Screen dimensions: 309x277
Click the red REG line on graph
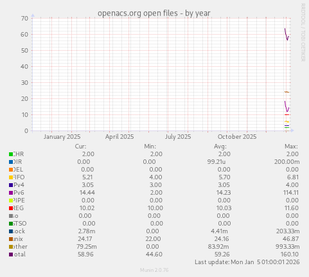(287, 115)
